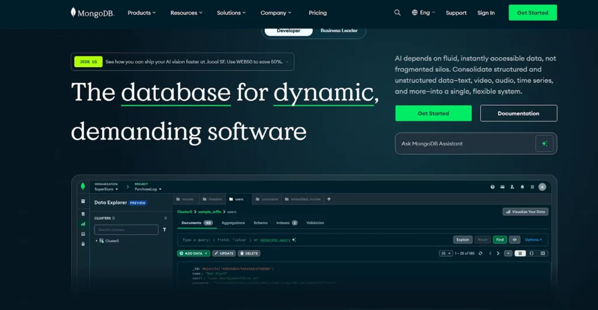598x310 pixels.
Task: Click the JOIN US promo banner
Action: [x=182, y=61]
